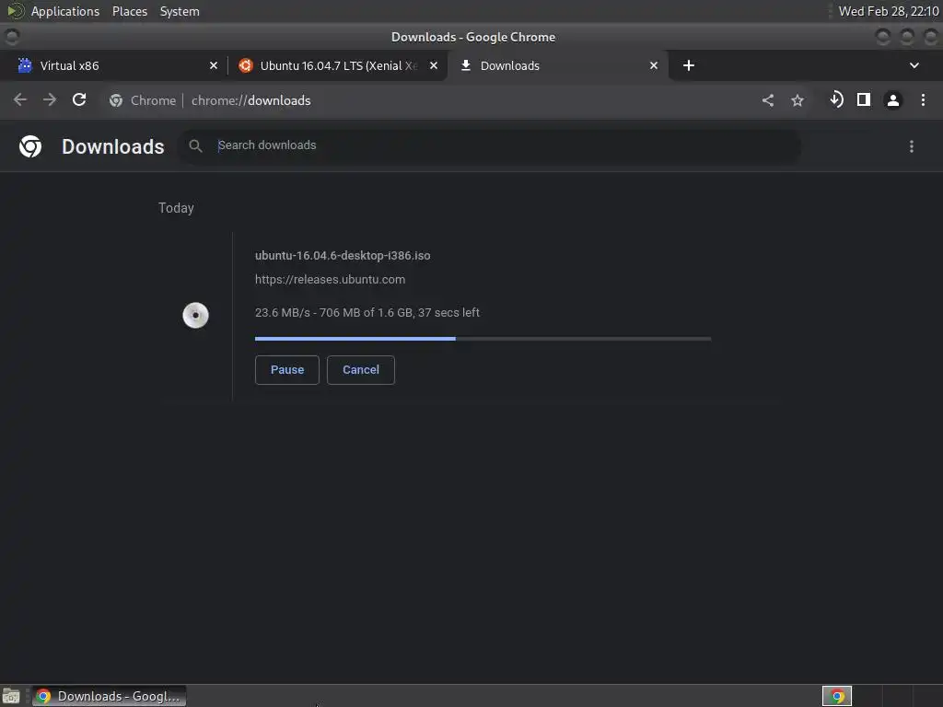Go back to previous page
This screenshot has height=707, width=943.
[20, 99]
